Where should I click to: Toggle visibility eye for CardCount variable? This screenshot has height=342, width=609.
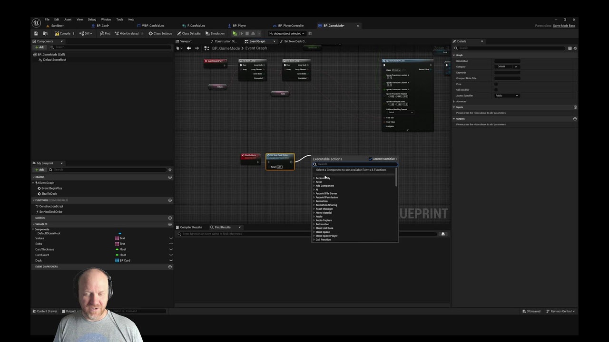click(171, 255)
